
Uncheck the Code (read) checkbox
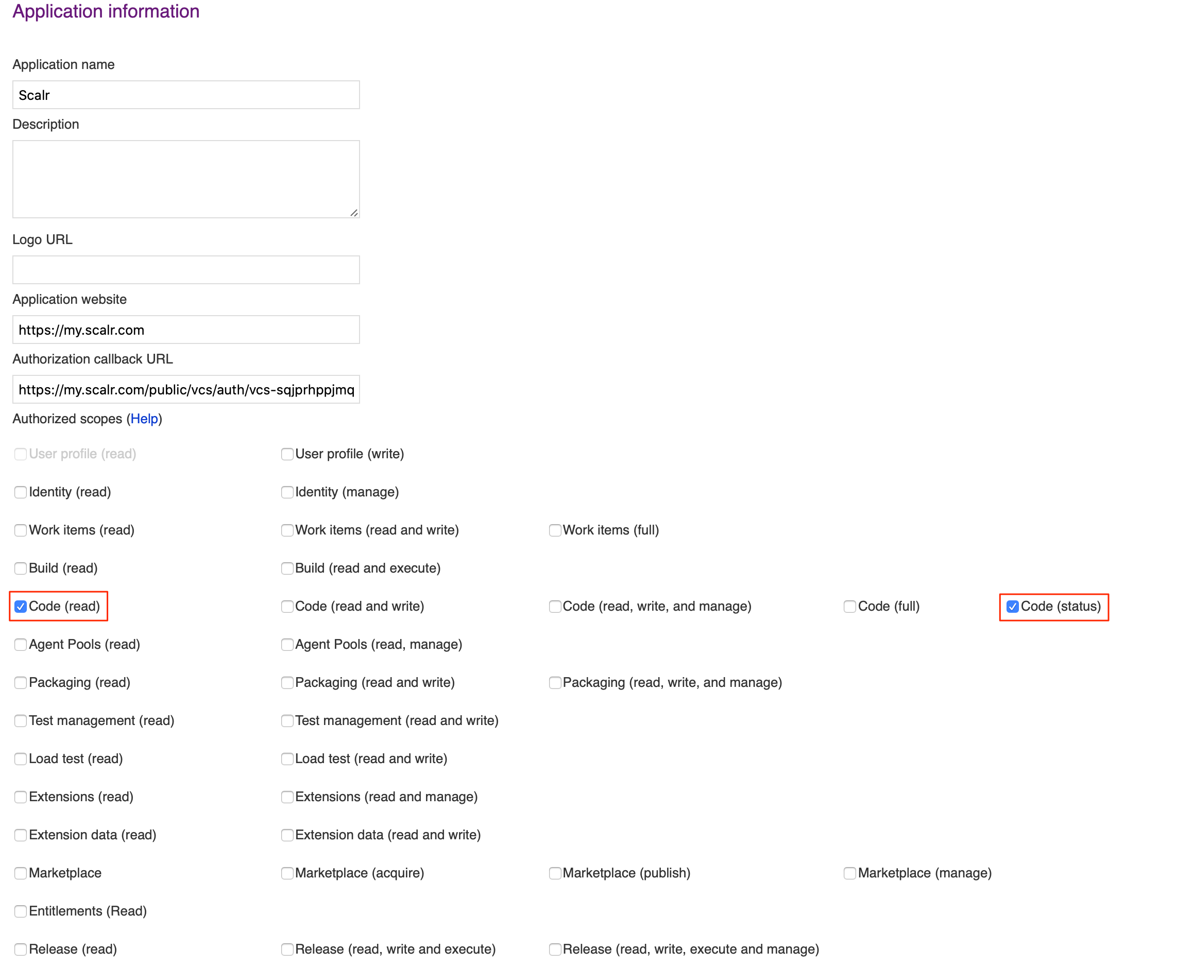(x=21, y=606)
